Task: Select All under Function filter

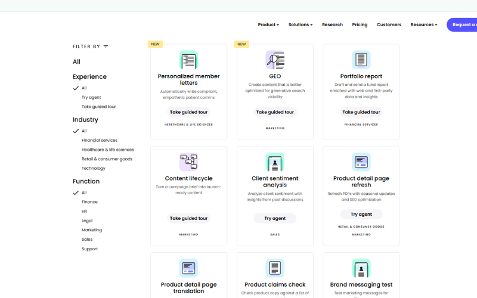Action: pos(84,193)
